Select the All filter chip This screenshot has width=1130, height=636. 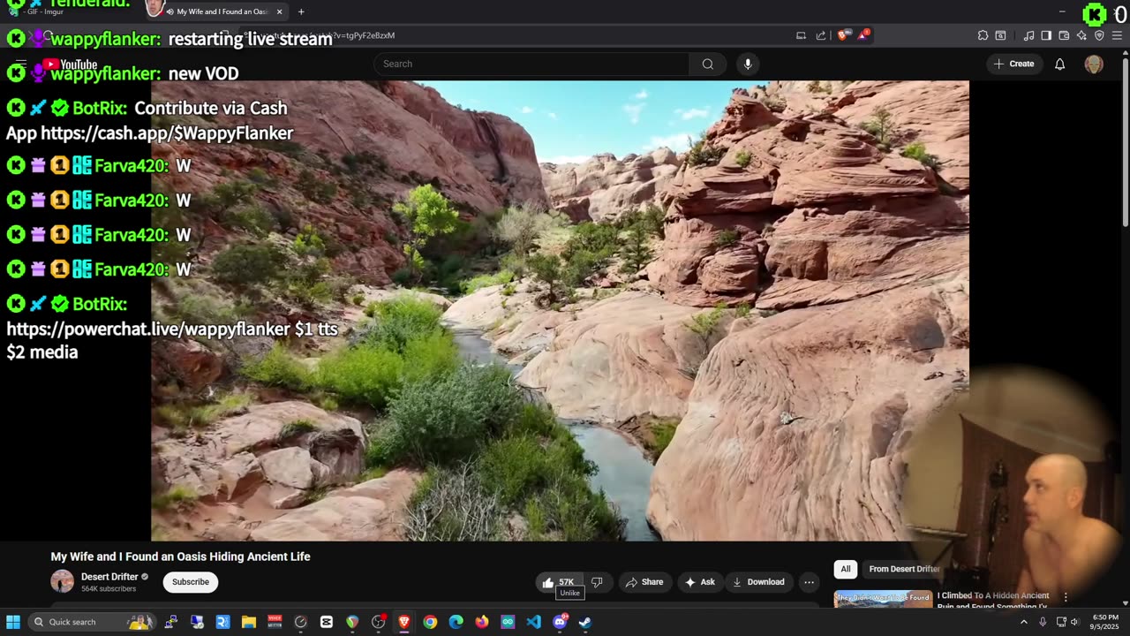(x=846, y=569)
